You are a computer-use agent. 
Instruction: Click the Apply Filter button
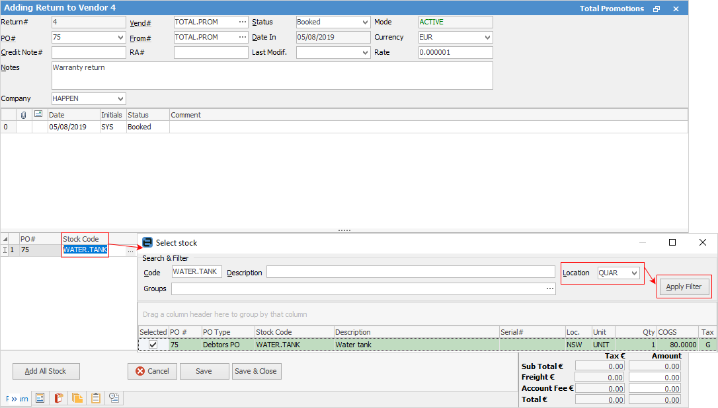point(684,287)
